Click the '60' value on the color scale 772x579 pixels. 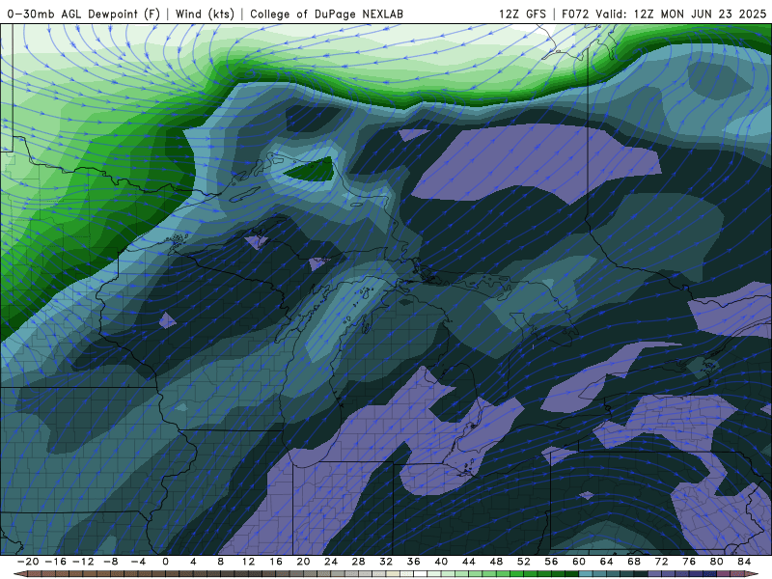click(579, 562)
